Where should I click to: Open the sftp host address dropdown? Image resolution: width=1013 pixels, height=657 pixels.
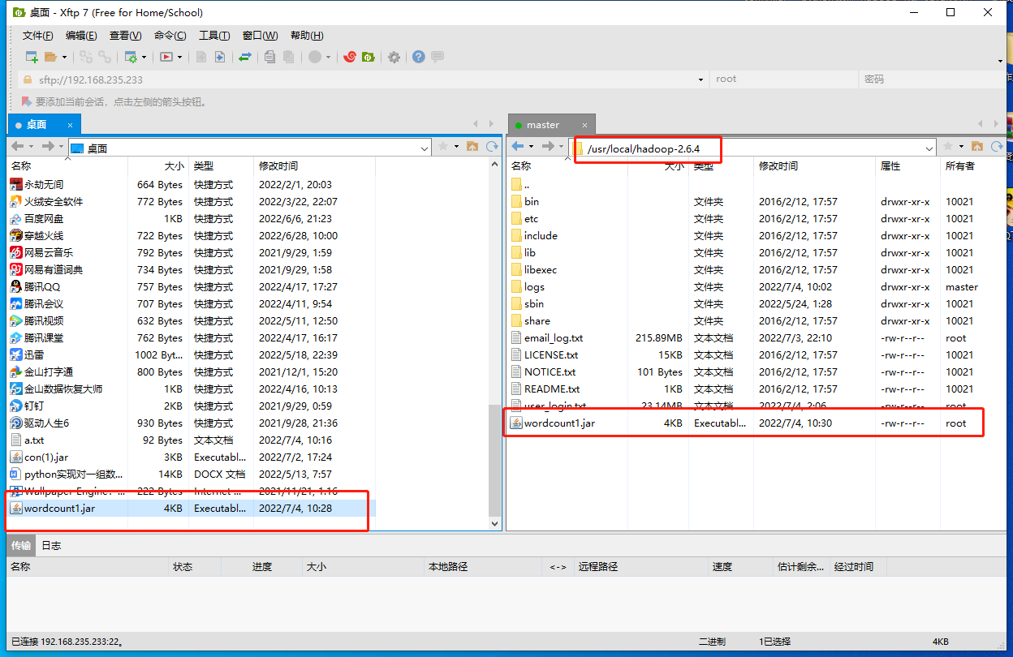[701, 79]
